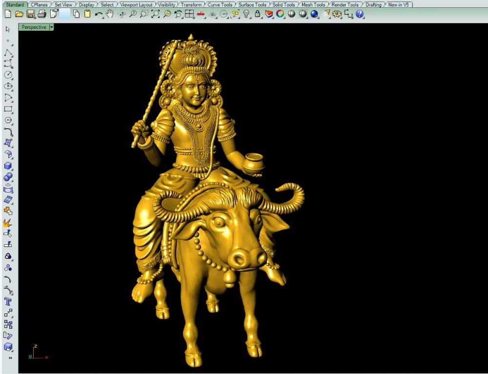The image size is (488, 374).
Task: Open Options gear icon
Action: [x=337, y=14]
